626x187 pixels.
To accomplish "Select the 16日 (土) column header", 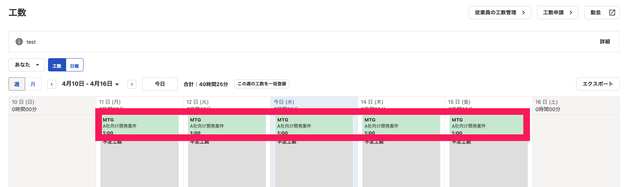I will 576,105.
